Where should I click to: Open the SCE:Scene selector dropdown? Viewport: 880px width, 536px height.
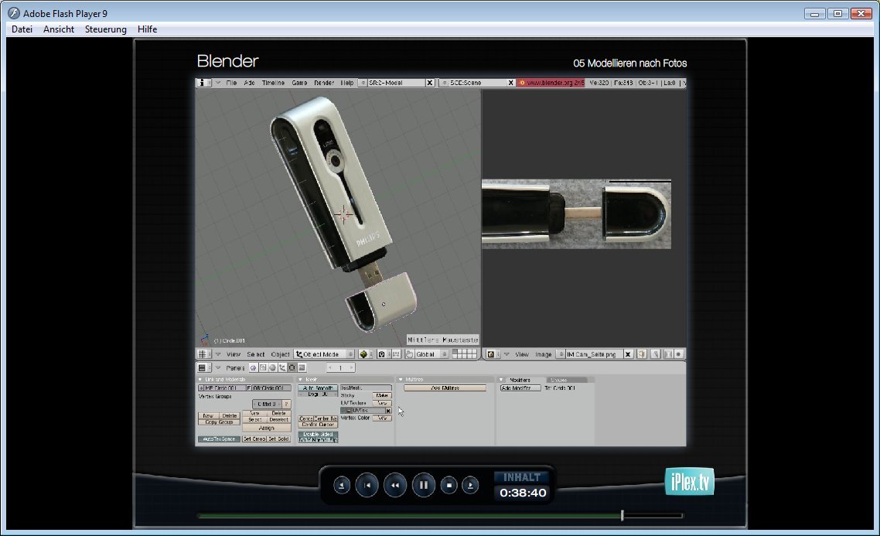[x=445, y=83]
